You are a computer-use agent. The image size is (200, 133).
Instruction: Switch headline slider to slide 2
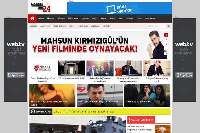click(166, 40)
